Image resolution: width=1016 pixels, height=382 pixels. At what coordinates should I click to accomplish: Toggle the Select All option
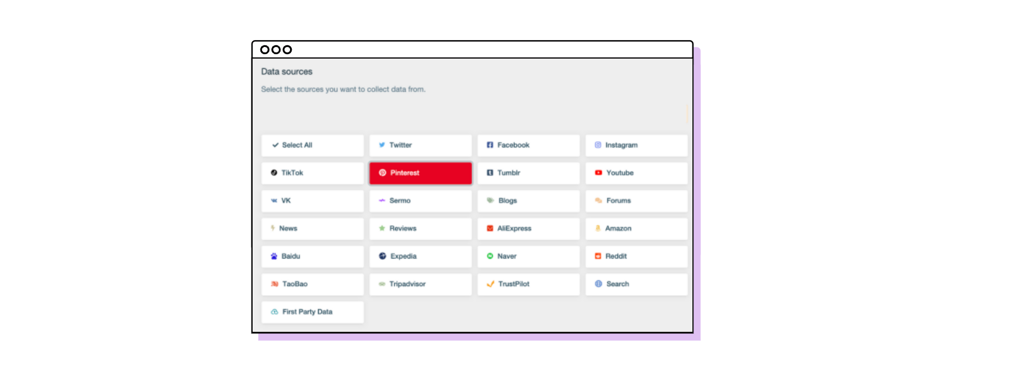[x=312, y=145]
